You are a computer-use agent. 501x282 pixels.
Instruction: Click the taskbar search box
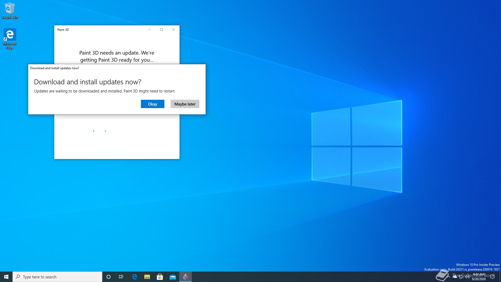click(x=57, y=277)
